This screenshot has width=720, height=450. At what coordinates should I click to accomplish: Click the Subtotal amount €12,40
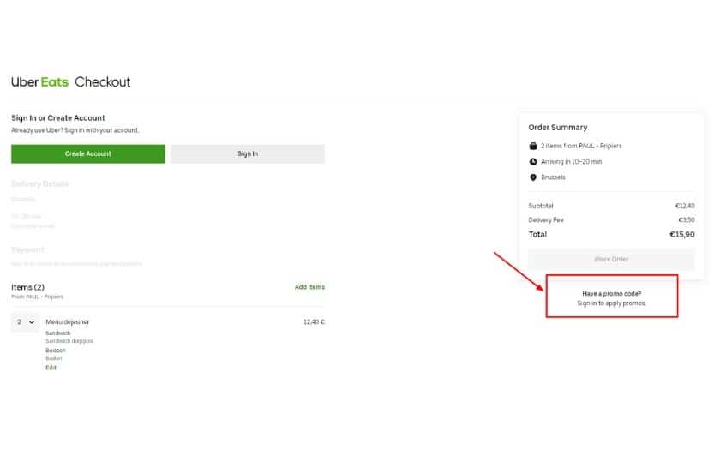[685, 206]
